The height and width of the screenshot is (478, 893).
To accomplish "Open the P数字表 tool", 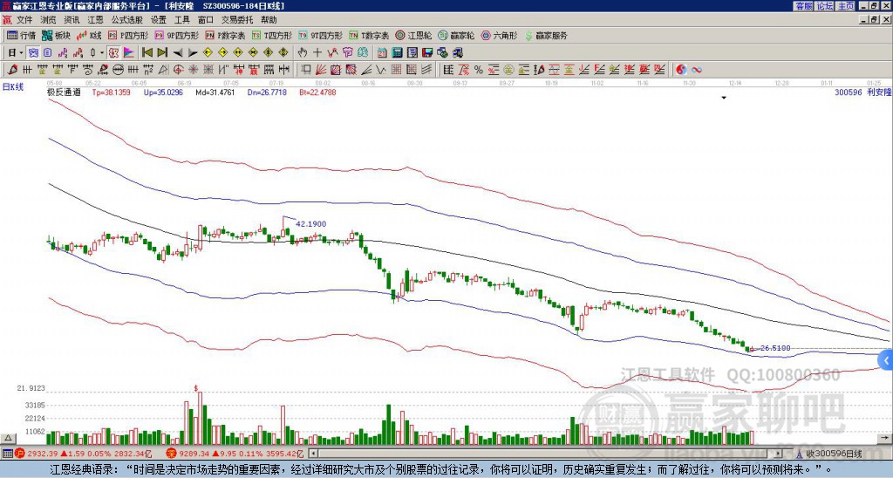I will [x=226, y=35].
